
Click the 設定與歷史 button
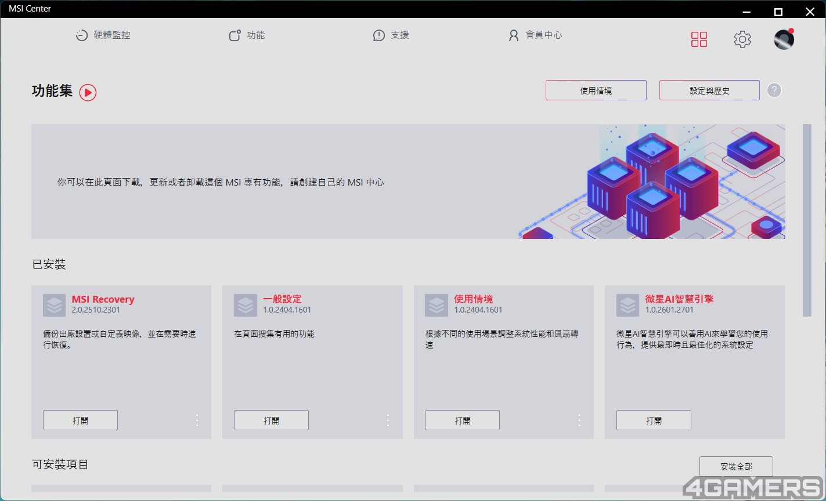[709, 90]
